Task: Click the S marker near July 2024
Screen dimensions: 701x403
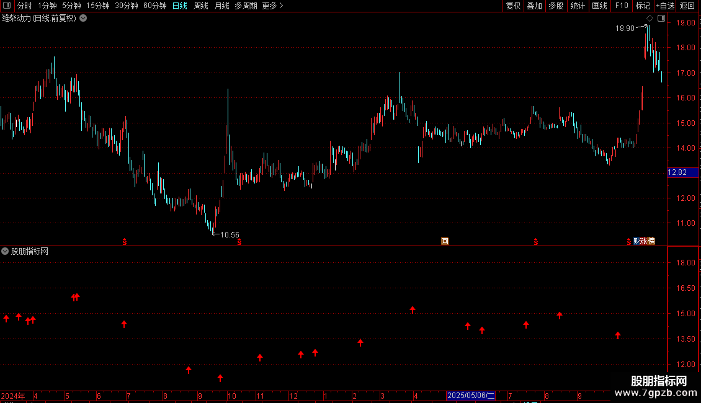Action: click(125, 242)
